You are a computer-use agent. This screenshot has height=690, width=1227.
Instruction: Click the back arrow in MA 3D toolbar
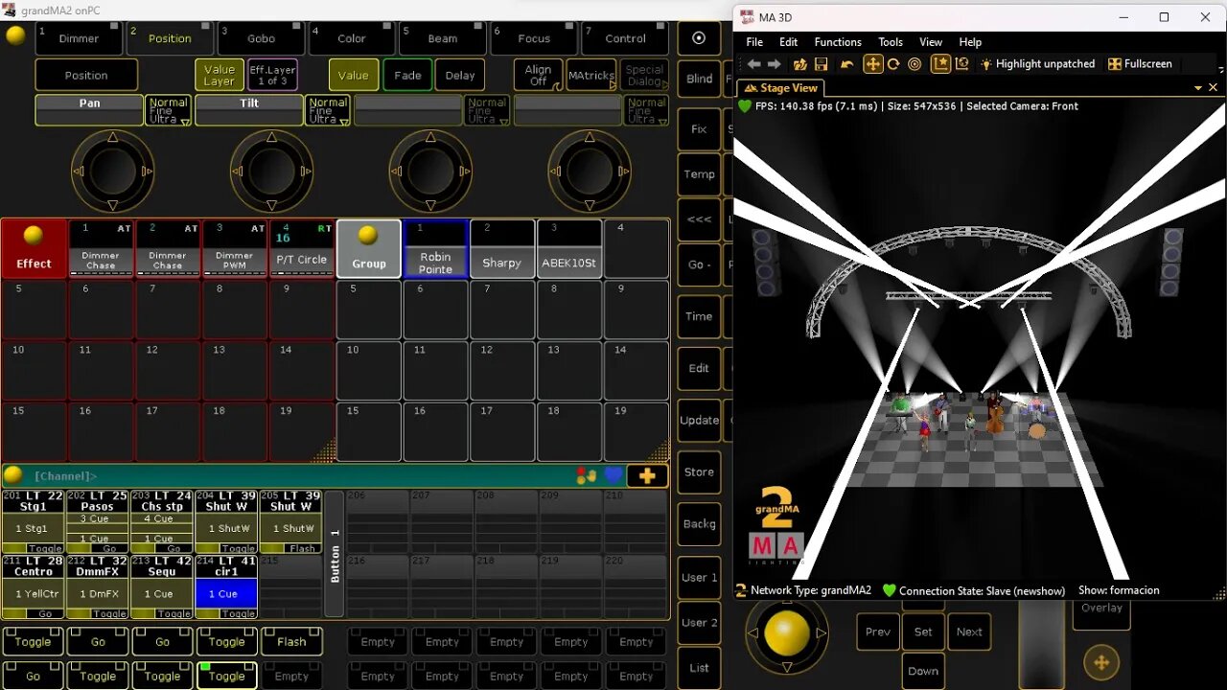point(754,64)
